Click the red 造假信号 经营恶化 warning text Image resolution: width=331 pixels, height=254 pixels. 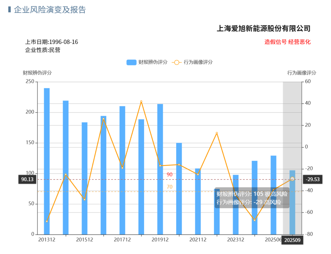(x=287, y=42)
